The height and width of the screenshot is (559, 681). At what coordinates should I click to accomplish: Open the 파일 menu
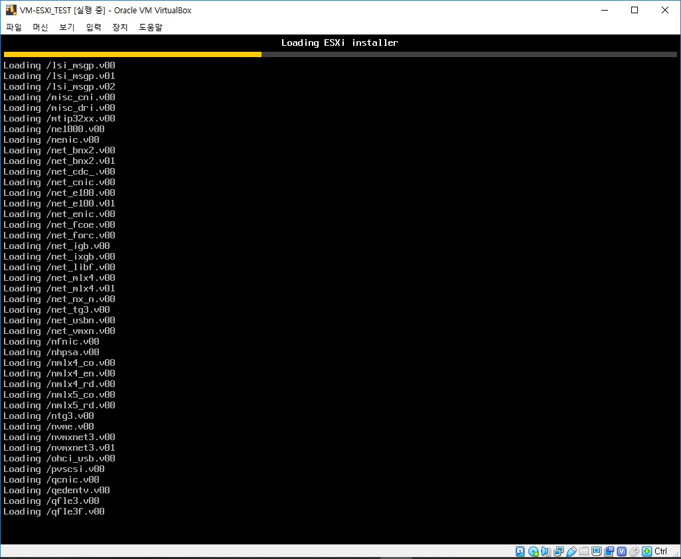(x=14, y=27)
